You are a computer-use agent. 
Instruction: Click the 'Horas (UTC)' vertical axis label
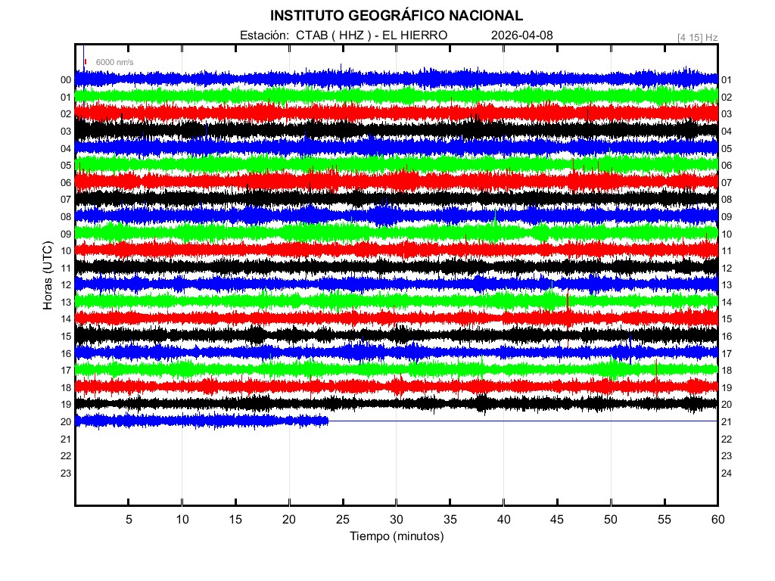click(x=48, y=276)
